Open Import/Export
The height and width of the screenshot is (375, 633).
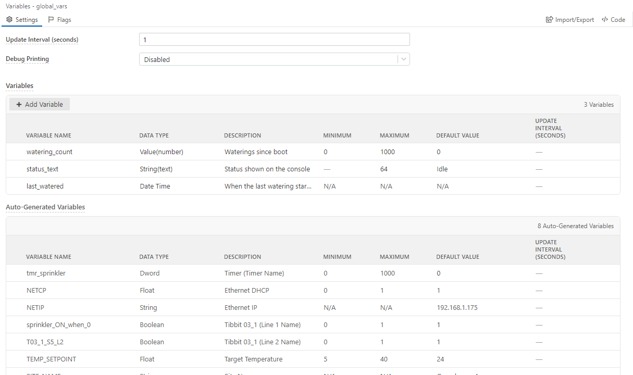[x=570, y=20]
